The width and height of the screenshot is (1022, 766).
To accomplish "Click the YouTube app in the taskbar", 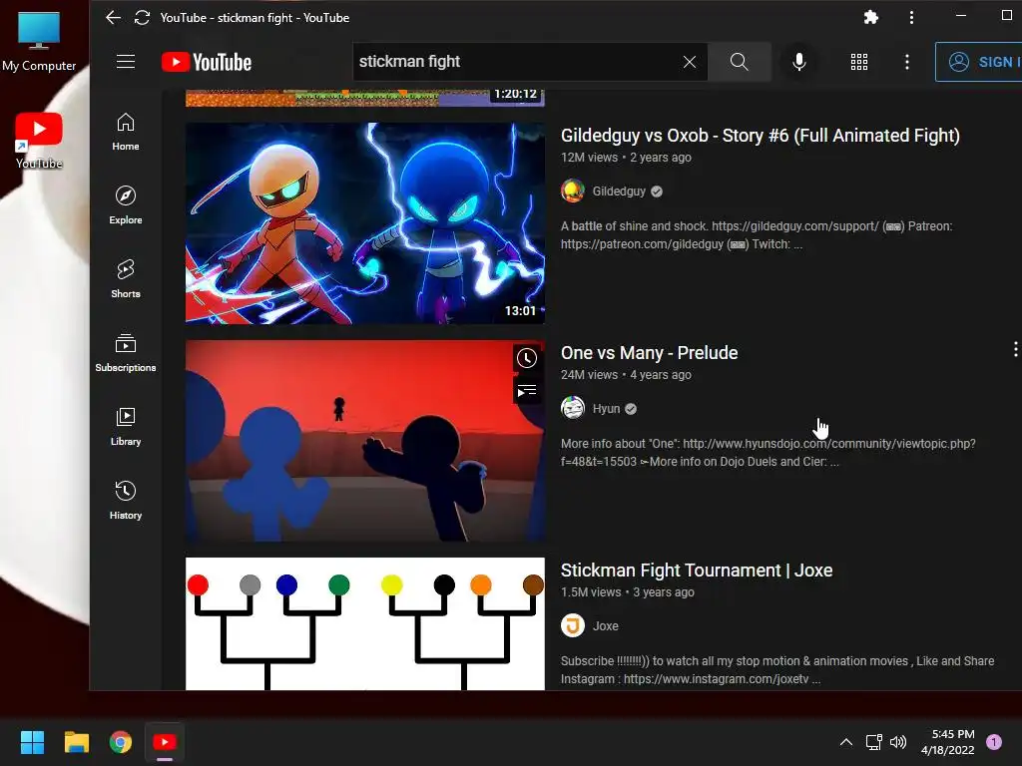I will click(x=165, y=742).
